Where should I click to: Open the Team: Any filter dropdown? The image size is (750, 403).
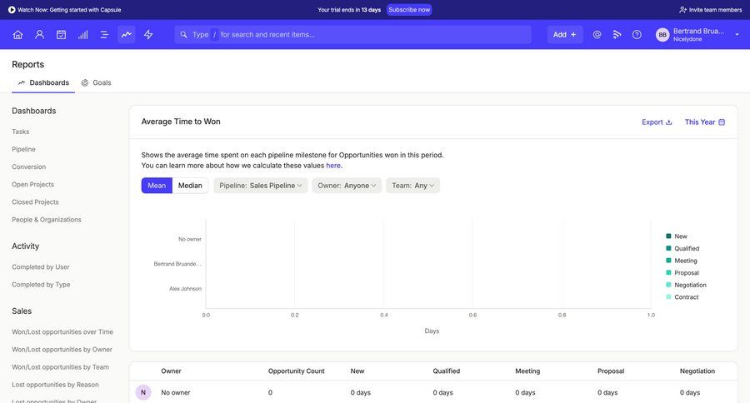412,186
